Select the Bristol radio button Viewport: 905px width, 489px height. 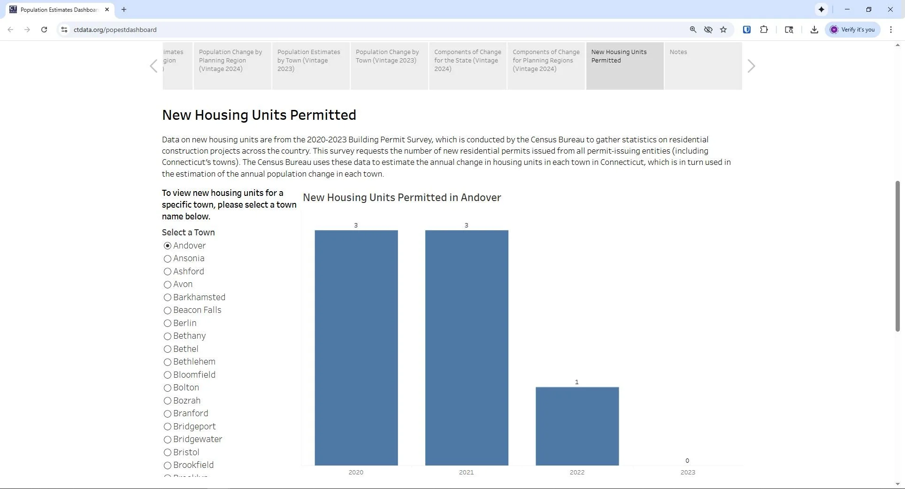click(x=167, y=452)
